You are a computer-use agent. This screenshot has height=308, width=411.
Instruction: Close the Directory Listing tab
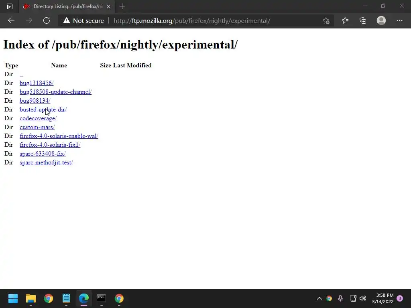pos(108,6)
